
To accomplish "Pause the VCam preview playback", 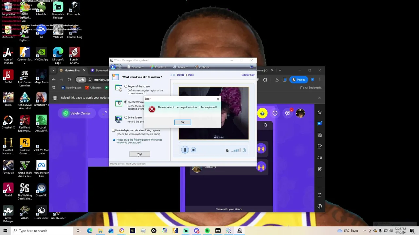I will (x=185, y=150).
